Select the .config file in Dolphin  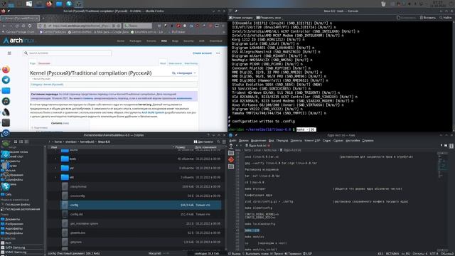141,206
